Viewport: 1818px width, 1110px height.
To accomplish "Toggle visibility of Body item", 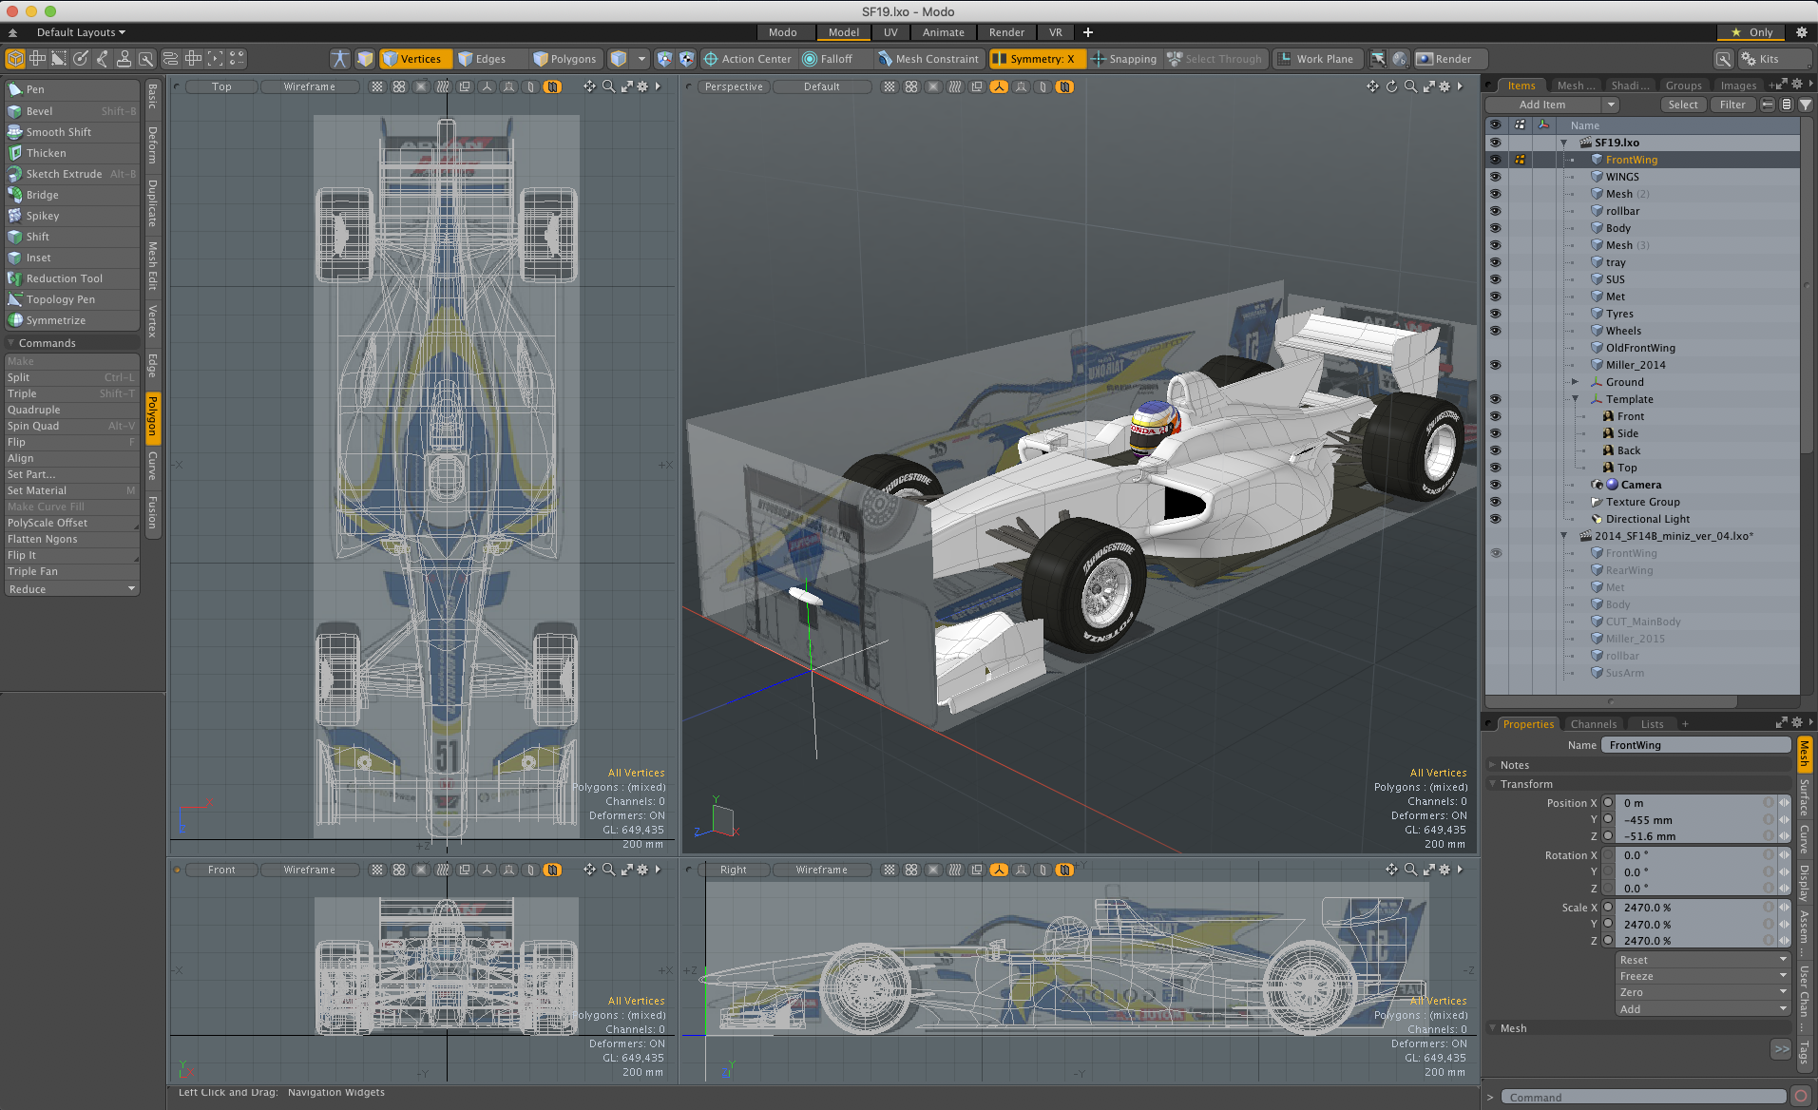I will coord(1496,228).
